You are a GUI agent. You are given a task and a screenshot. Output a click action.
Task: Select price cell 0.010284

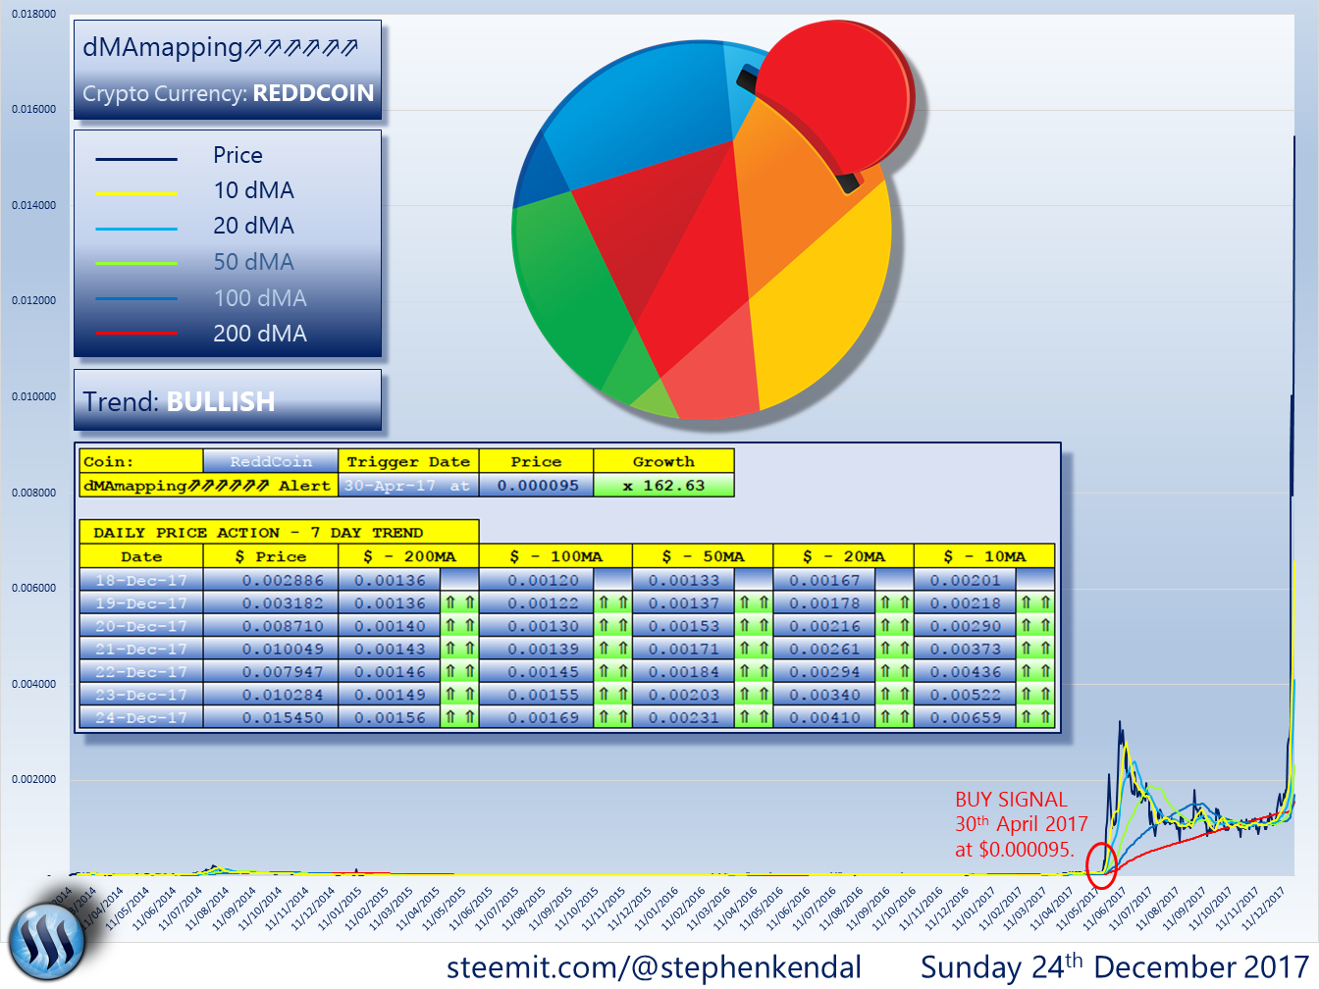[271, 695]
